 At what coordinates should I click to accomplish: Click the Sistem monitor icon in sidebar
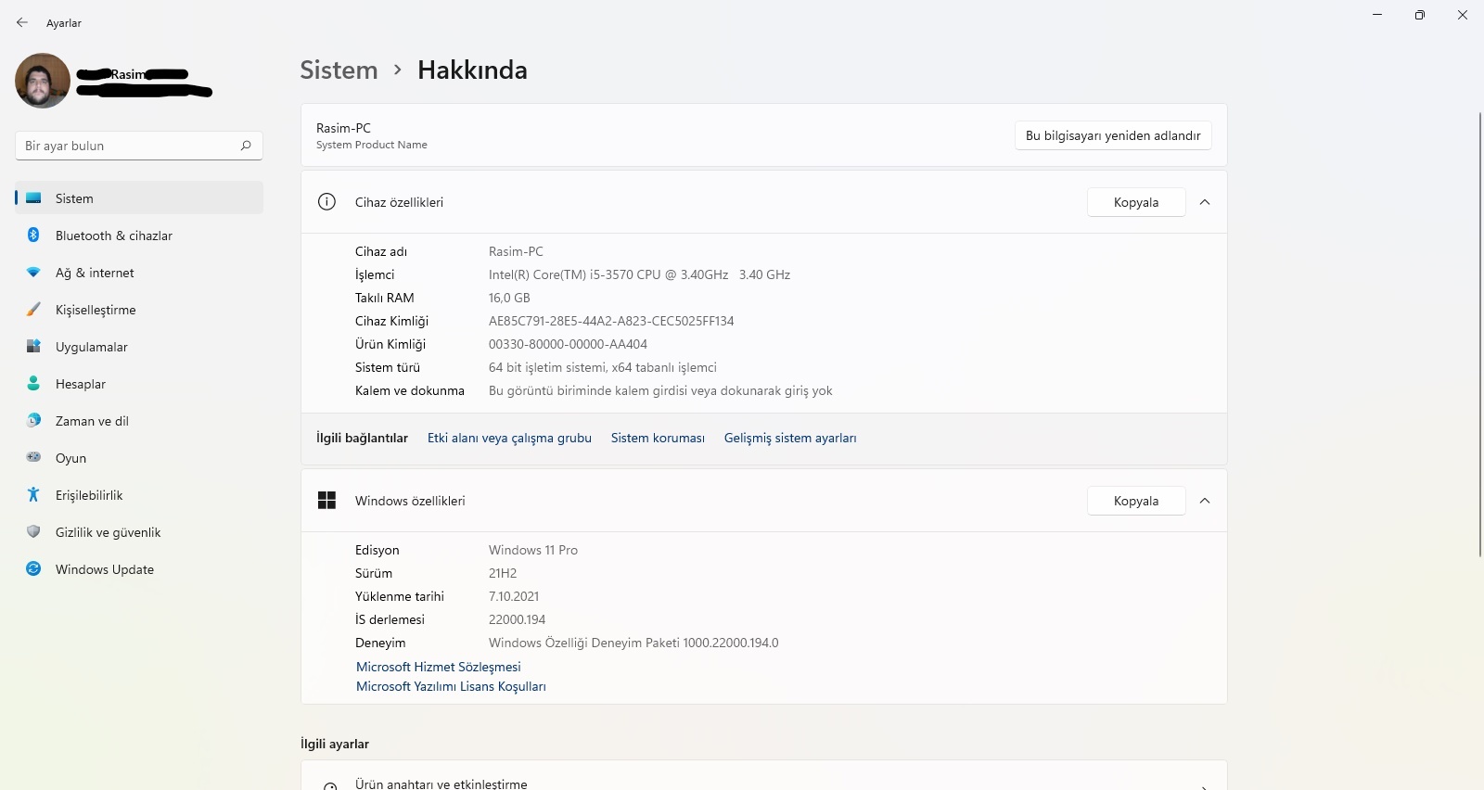(x=33, y=198)
